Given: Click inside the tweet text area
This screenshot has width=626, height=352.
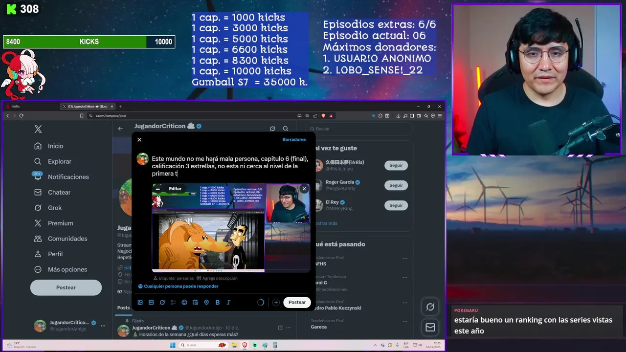Looking at the screenshot, I should [x=230, y=166].
